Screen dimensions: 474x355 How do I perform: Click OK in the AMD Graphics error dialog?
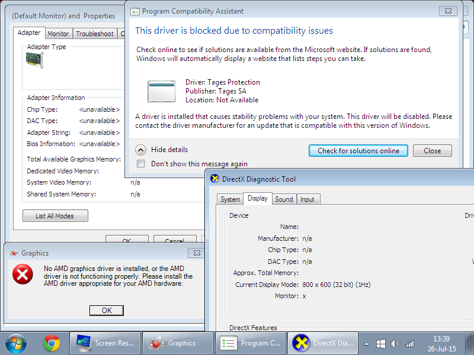click(107, 310)
